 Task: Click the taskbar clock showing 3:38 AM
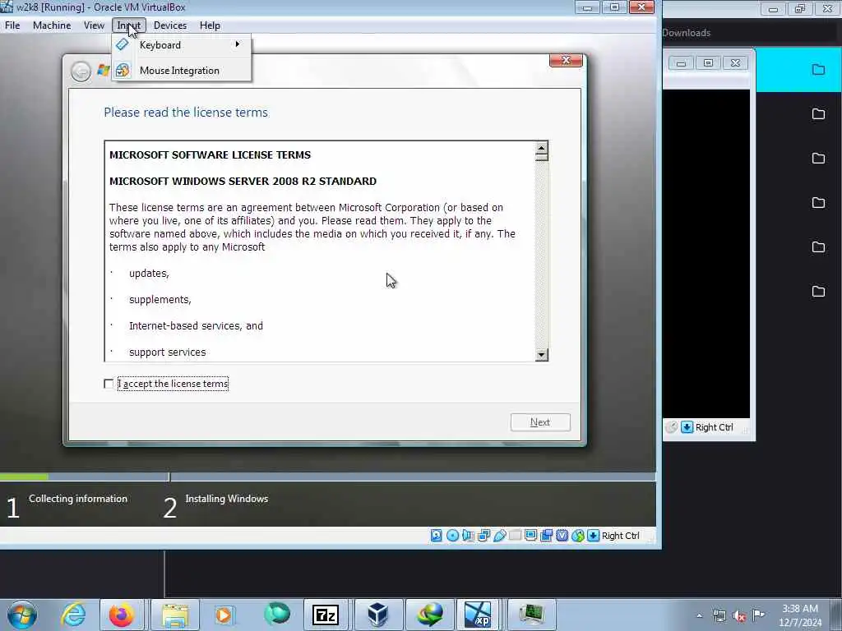[800, 615]
